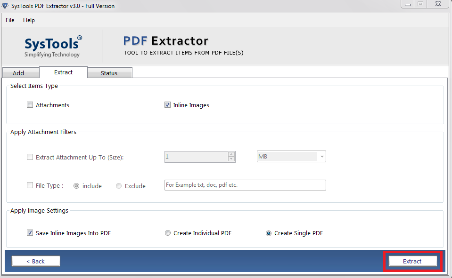Enable the Attachments checkbox
This screenshot has height=278, width=452.
pos(30,105)
